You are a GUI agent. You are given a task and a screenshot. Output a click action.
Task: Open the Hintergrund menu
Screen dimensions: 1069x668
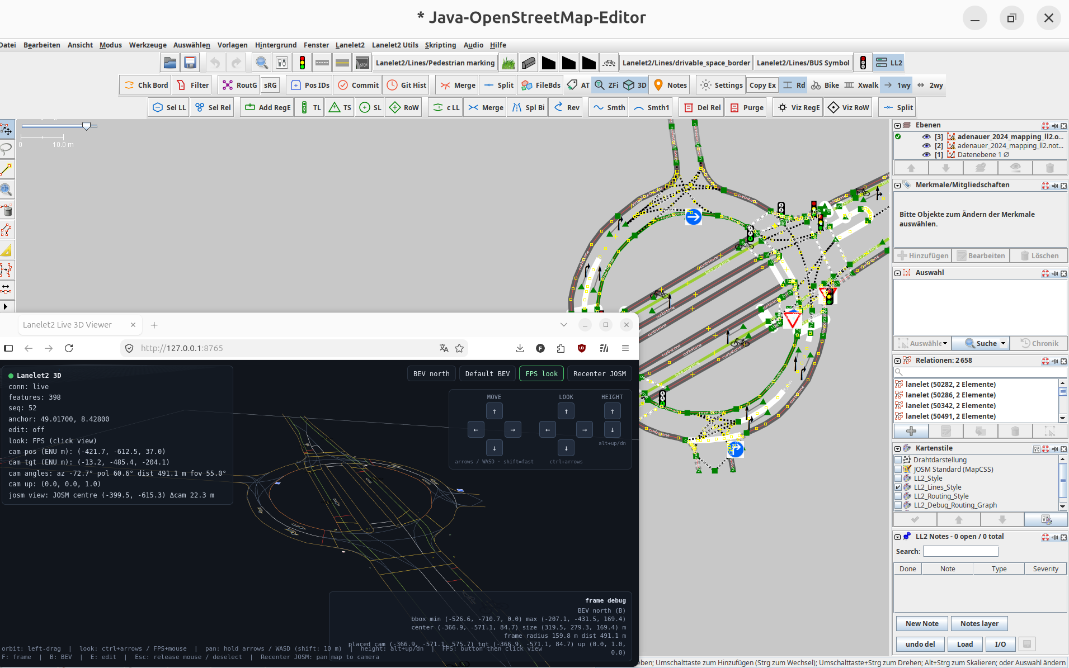pos(276,45)
